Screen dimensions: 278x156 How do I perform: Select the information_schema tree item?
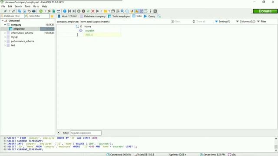click(22, 33)
